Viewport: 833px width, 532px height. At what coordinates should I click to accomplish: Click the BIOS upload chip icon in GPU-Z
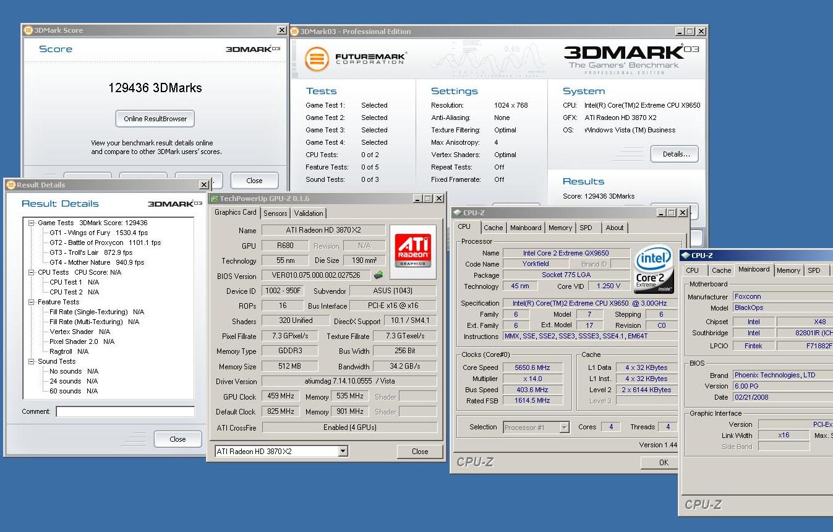coord(378,275)
